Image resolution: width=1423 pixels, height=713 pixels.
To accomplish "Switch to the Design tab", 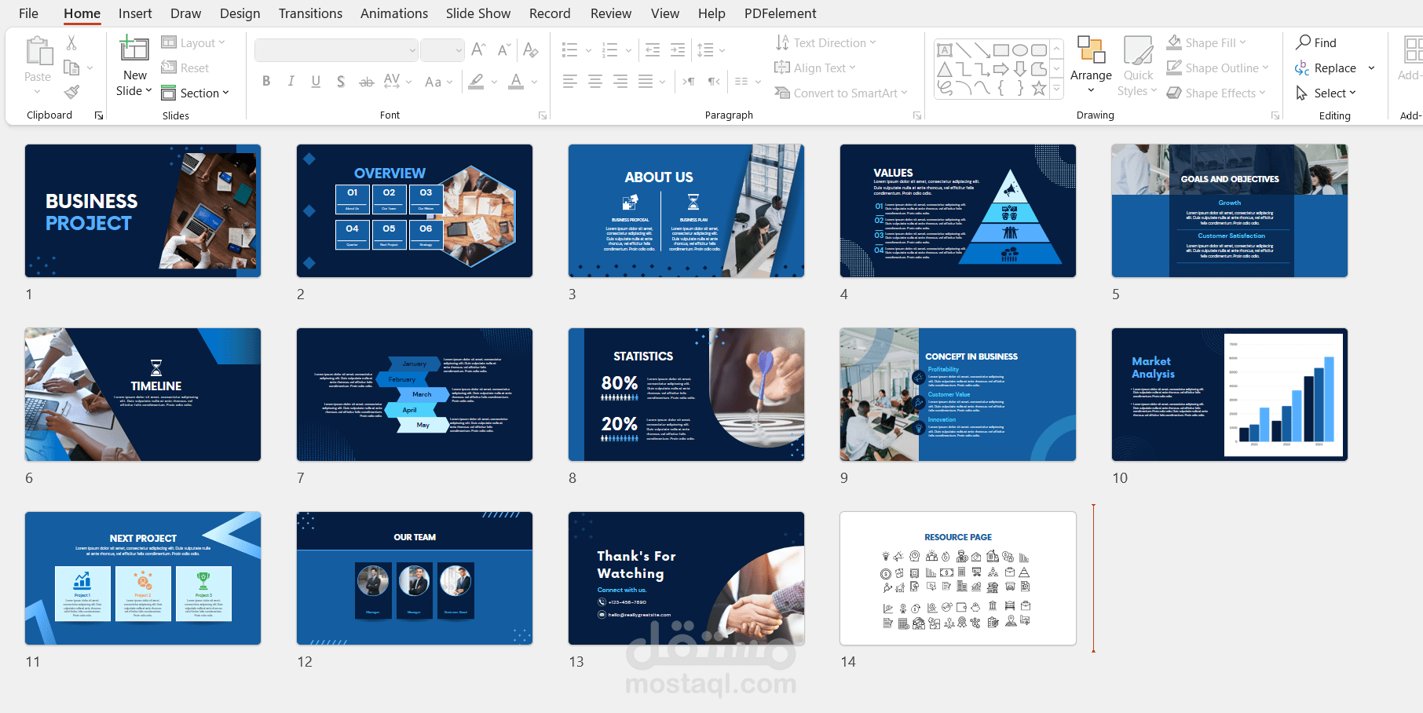I will (x=240, y=13).
